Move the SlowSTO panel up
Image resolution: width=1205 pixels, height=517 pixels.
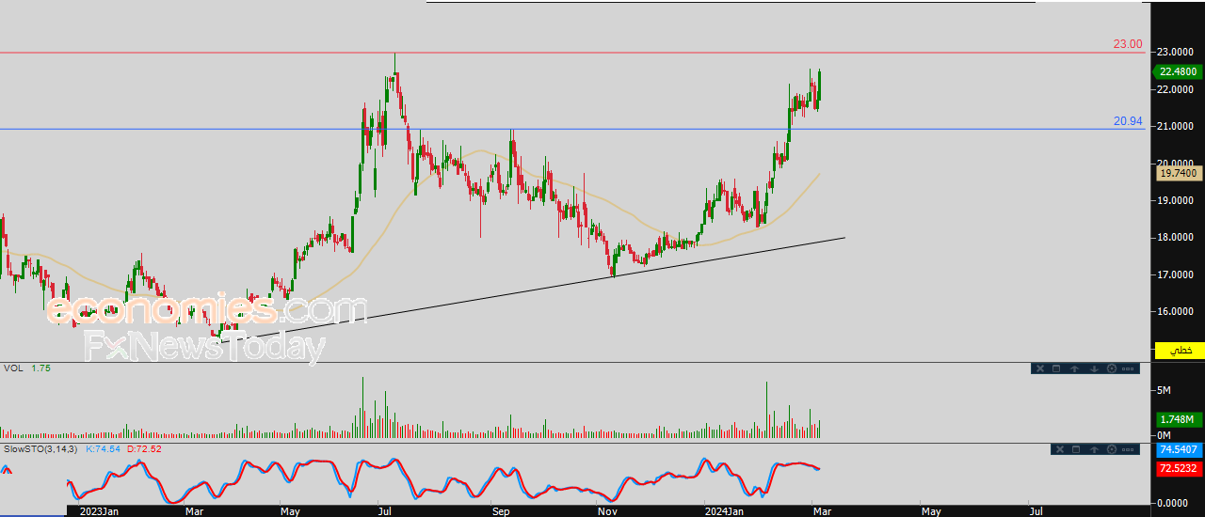point(1094,449)
